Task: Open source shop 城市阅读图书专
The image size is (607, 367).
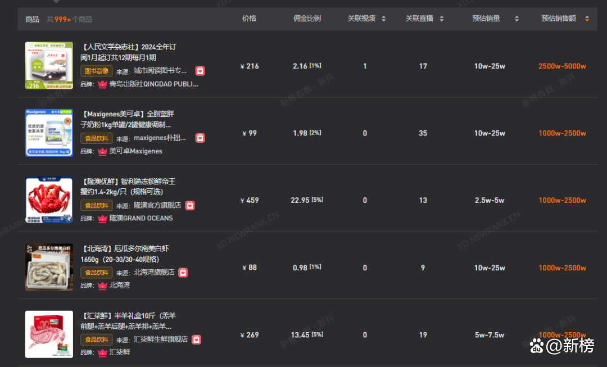Action: click(160, 71)
